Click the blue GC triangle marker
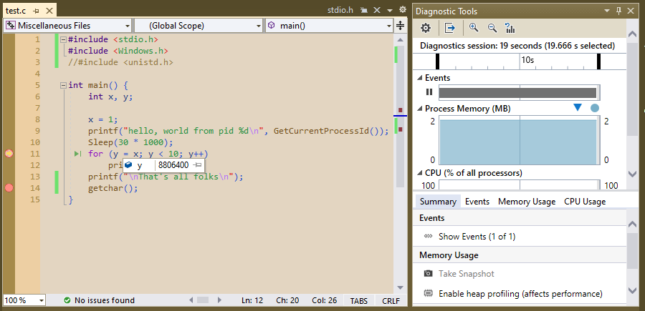The width and height of the screenshot is (645, 311). click(578, 107)
